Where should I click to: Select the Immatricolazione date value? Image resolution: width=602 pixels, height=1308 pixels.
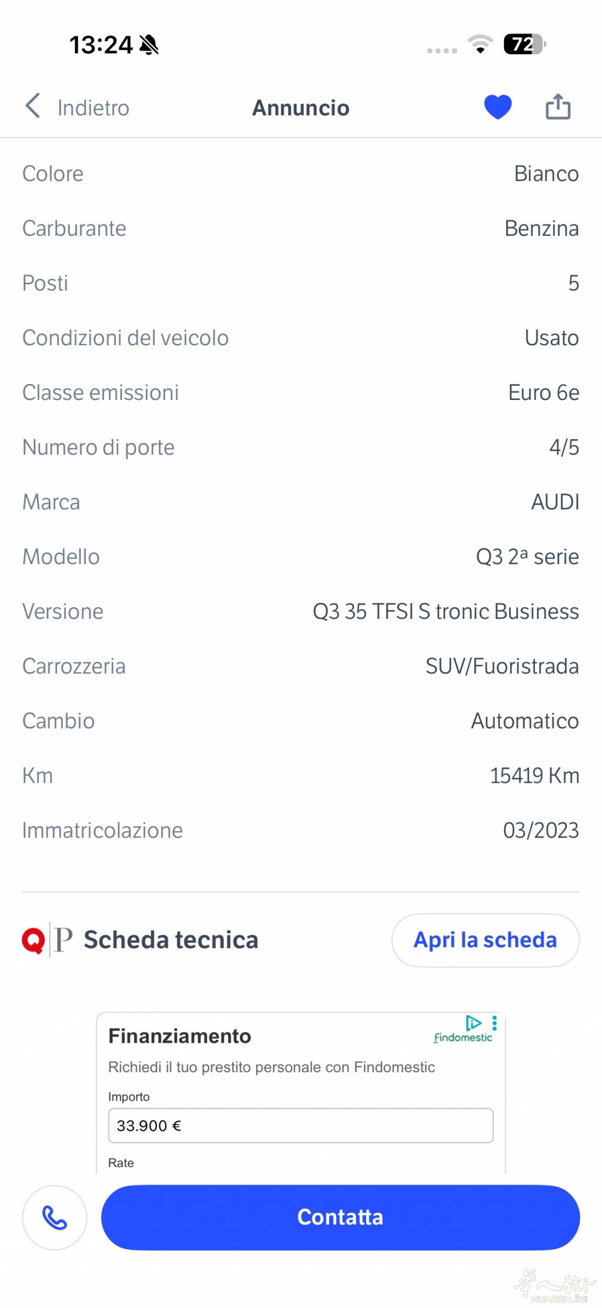click(x=540, y=830)
